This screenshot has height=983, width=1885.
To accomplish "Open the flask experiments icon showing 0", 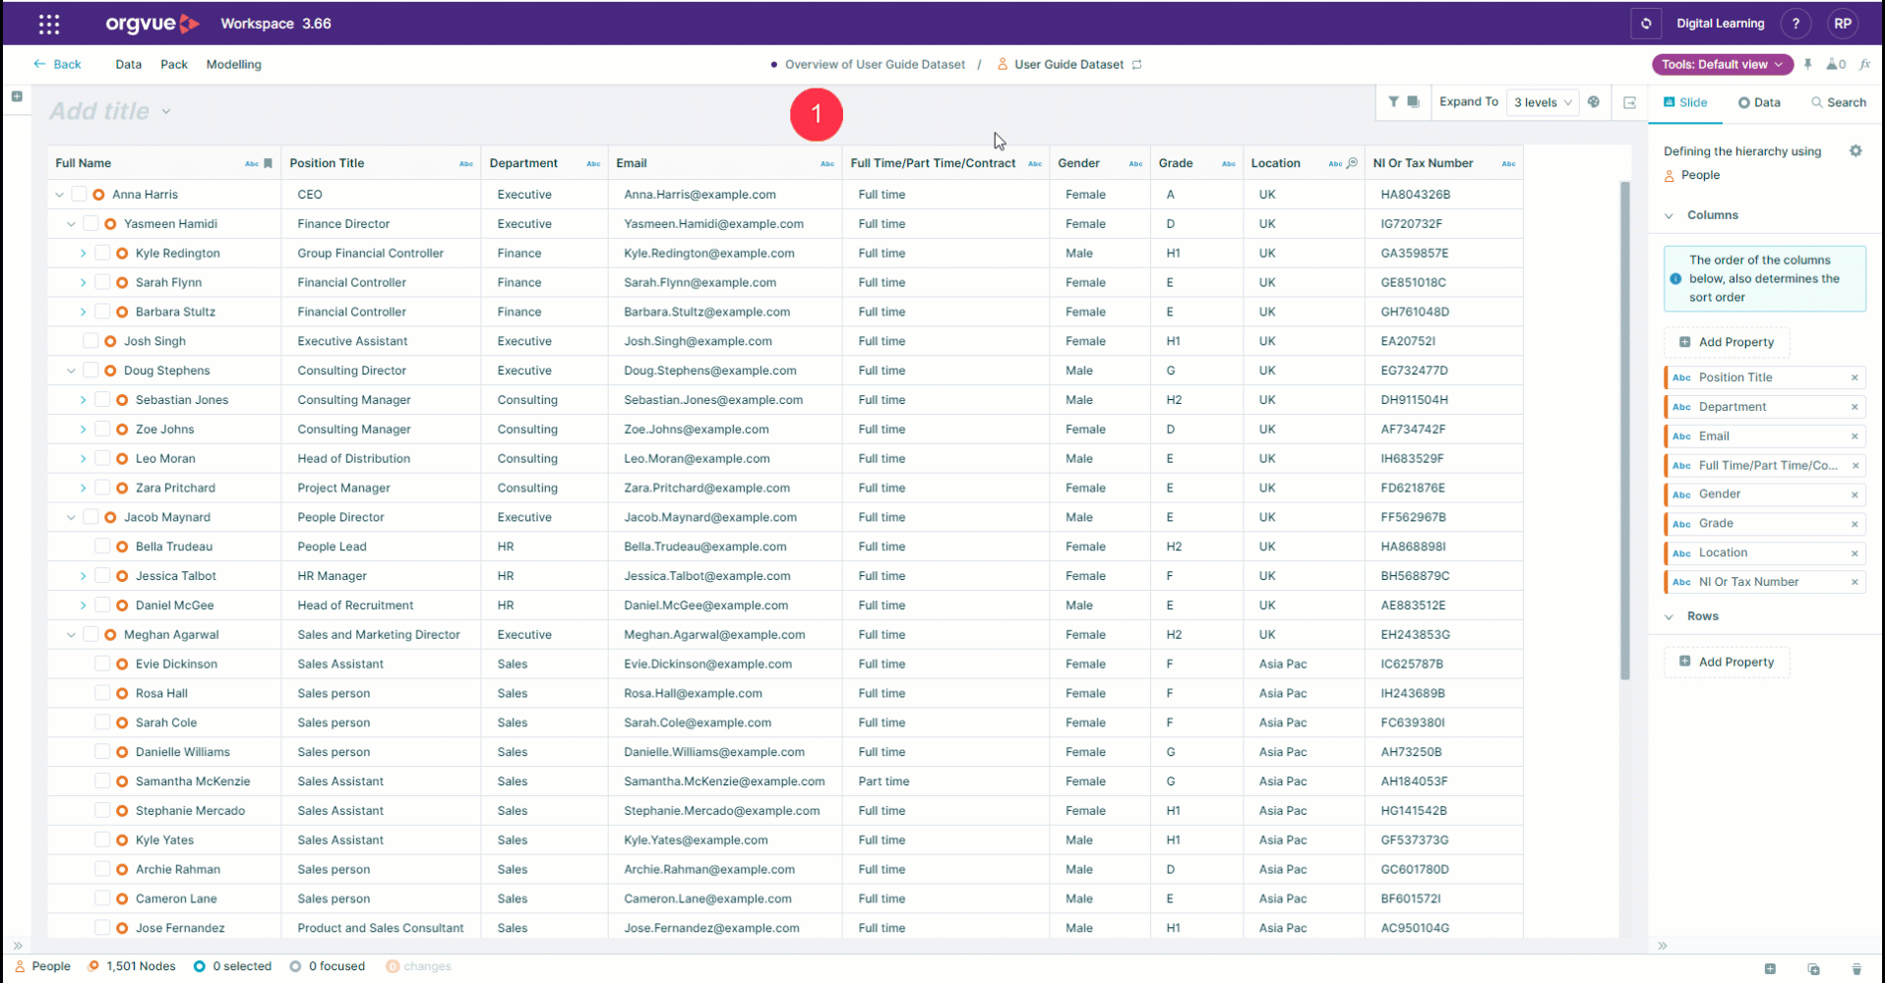I will (x=1836, y=64).
